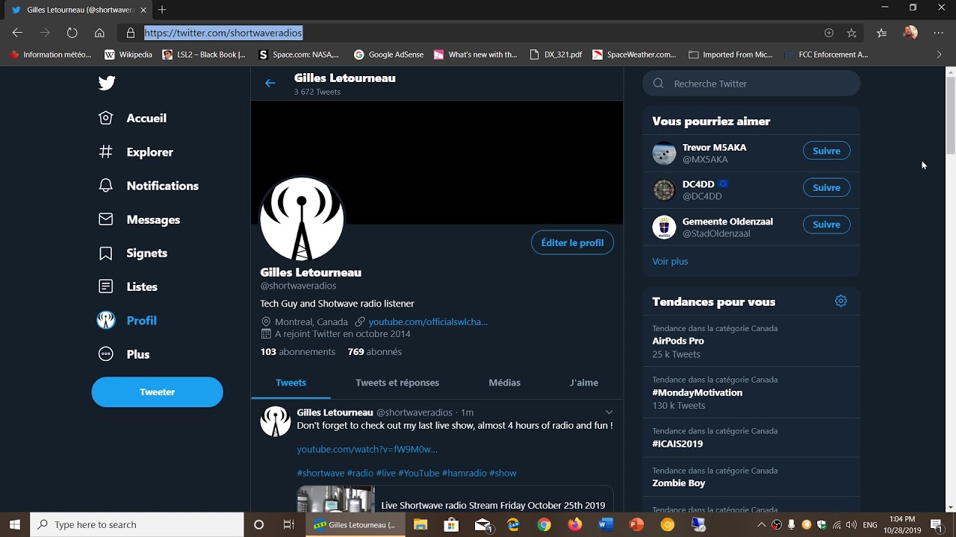The width and height of the screenshot is (956, 537).
Task: Open PowerPoint from the taskbar
Action: [x=636, y=525]
